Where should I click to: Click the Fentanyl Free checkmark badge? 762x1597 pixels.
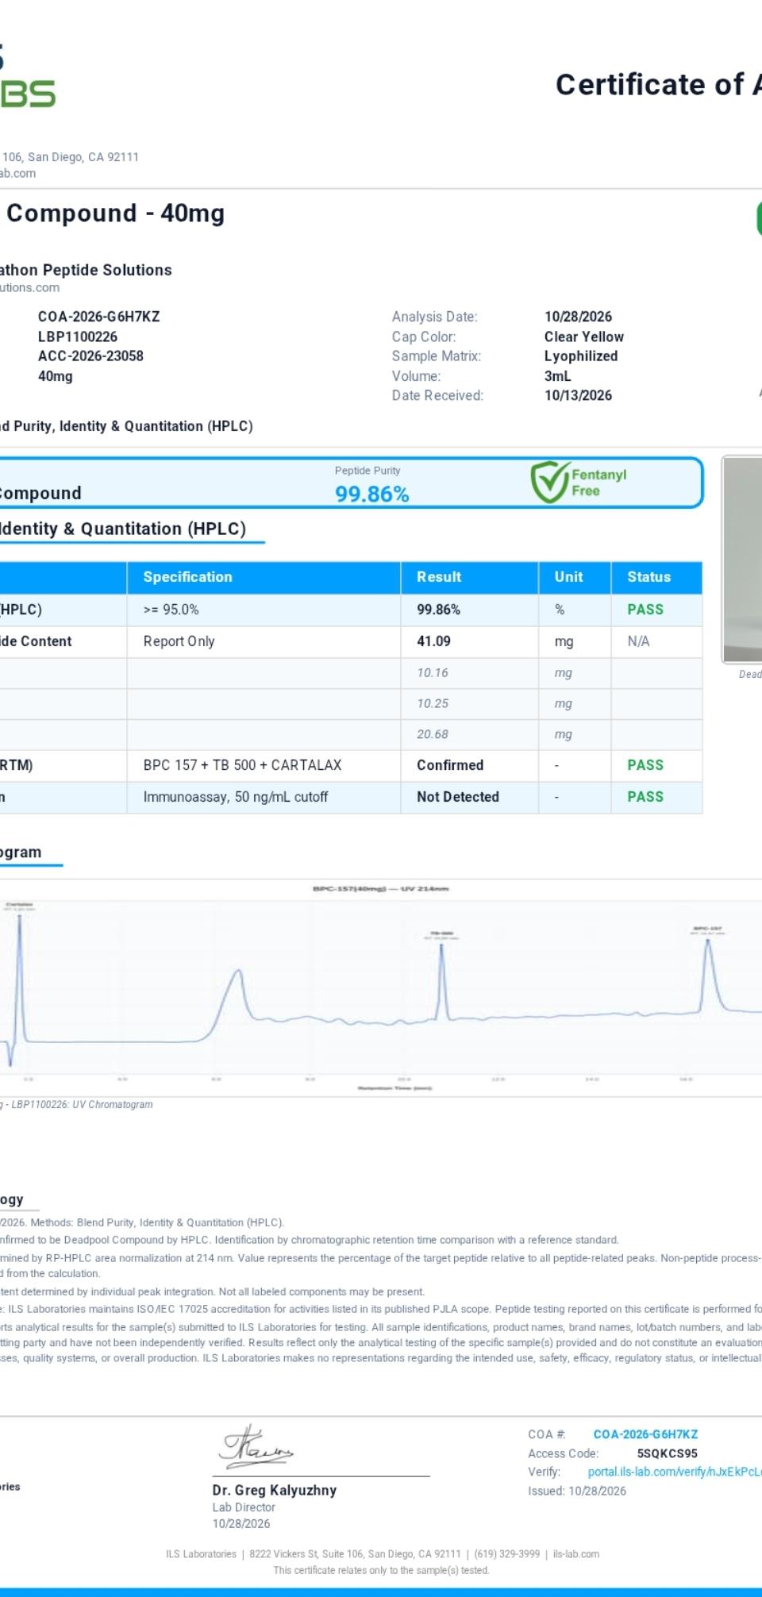(x=579, y=483)
